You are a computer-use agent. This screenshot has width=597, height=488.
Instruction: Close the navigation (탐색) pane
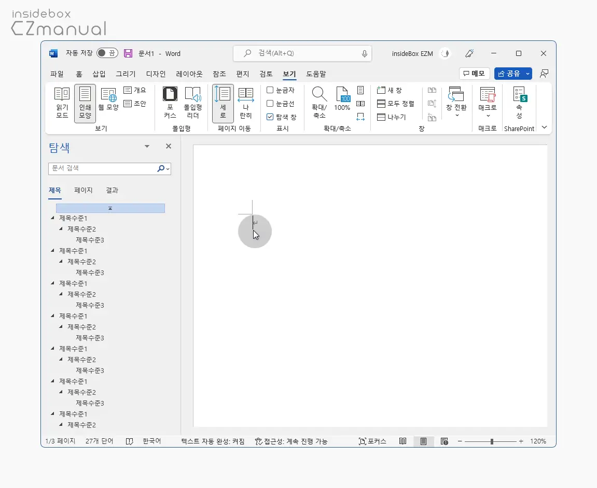169,146
